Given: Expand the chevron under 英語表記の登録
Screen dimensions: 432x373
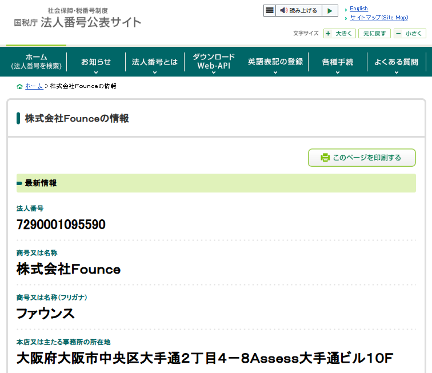Looking at the screenshot, I should tap(275, 73).
